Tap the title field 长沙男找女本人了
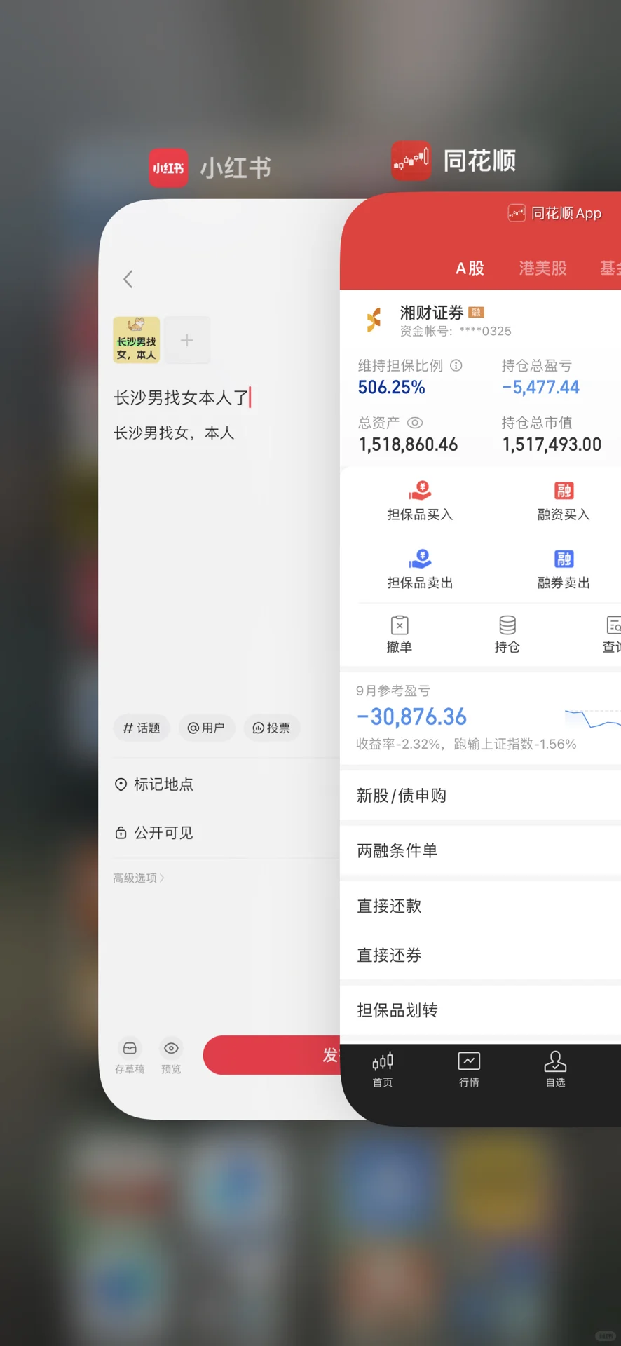This screenshot has width=621, height=1346. 182,397
